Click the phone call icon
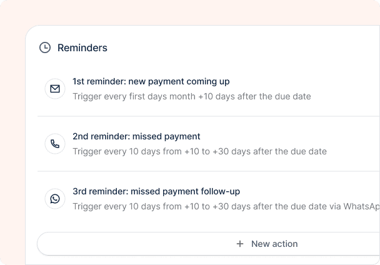380x265 pixels. [x=55, y=144]
